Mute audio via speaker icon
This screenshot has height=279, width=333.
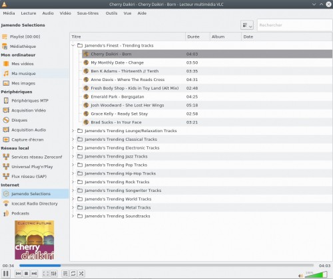point(300,276)
